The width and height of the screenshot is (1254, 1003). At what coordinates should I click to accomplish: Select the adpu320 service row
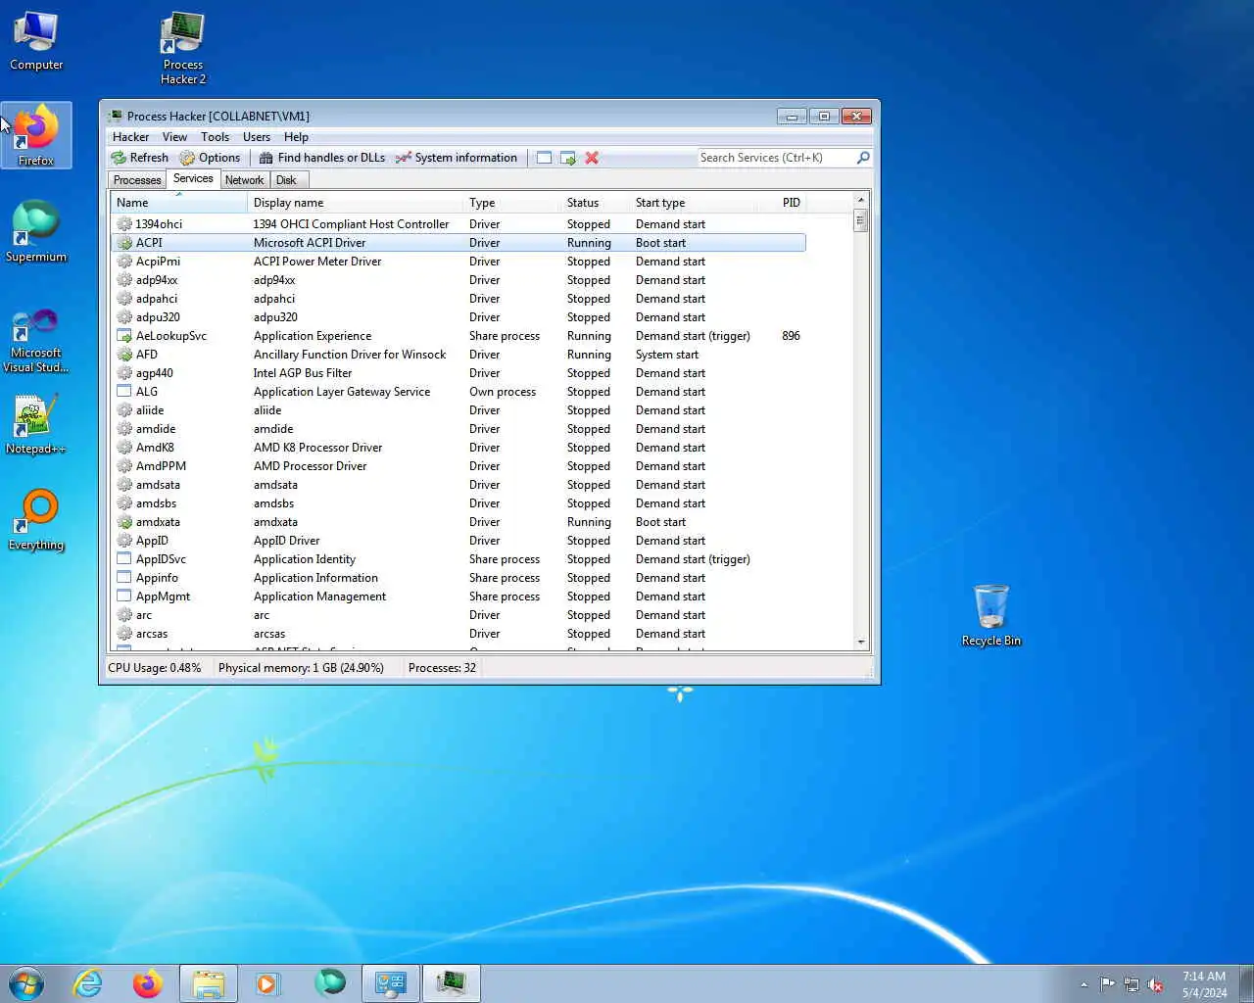pos(458,317)
